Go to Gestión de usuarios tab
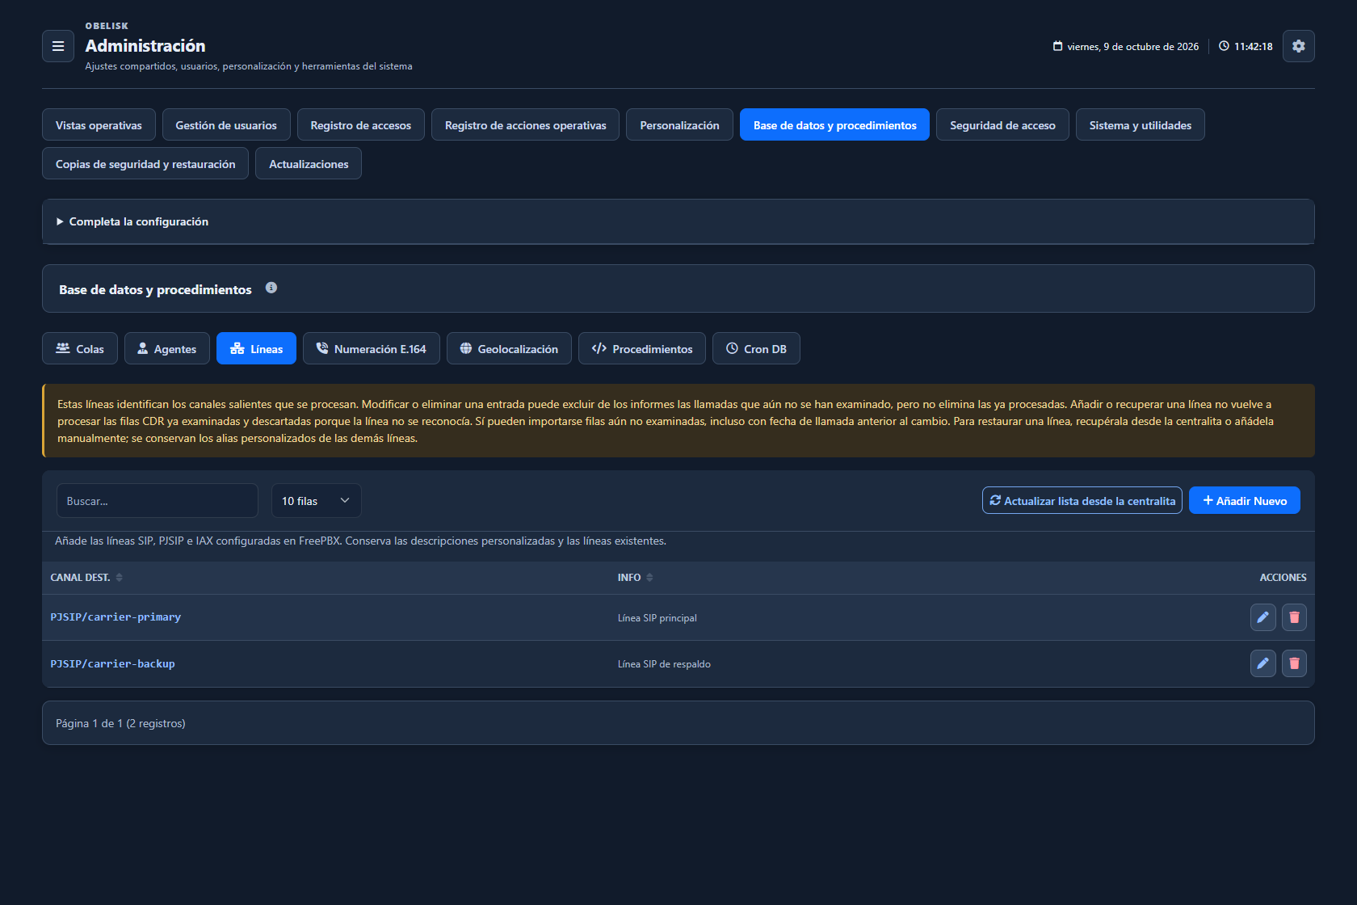Image resolution: width=1357 pixels, height=905 pixels. point(226,124)
